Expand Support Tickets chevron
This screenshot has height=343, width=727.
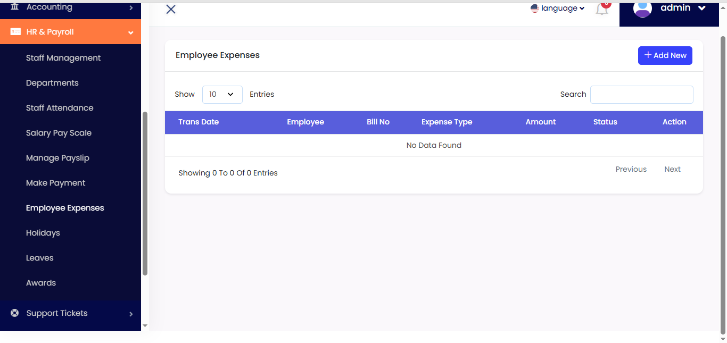click(x=131, y=314)
